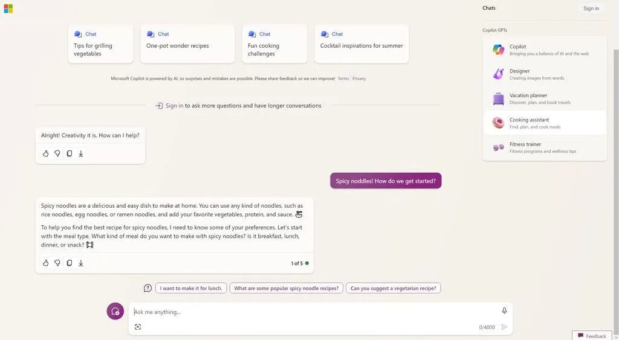Click the sign-in arrow icon in banner
The width and height of the screenshot is (619, 340).
[x=159, y=106]
